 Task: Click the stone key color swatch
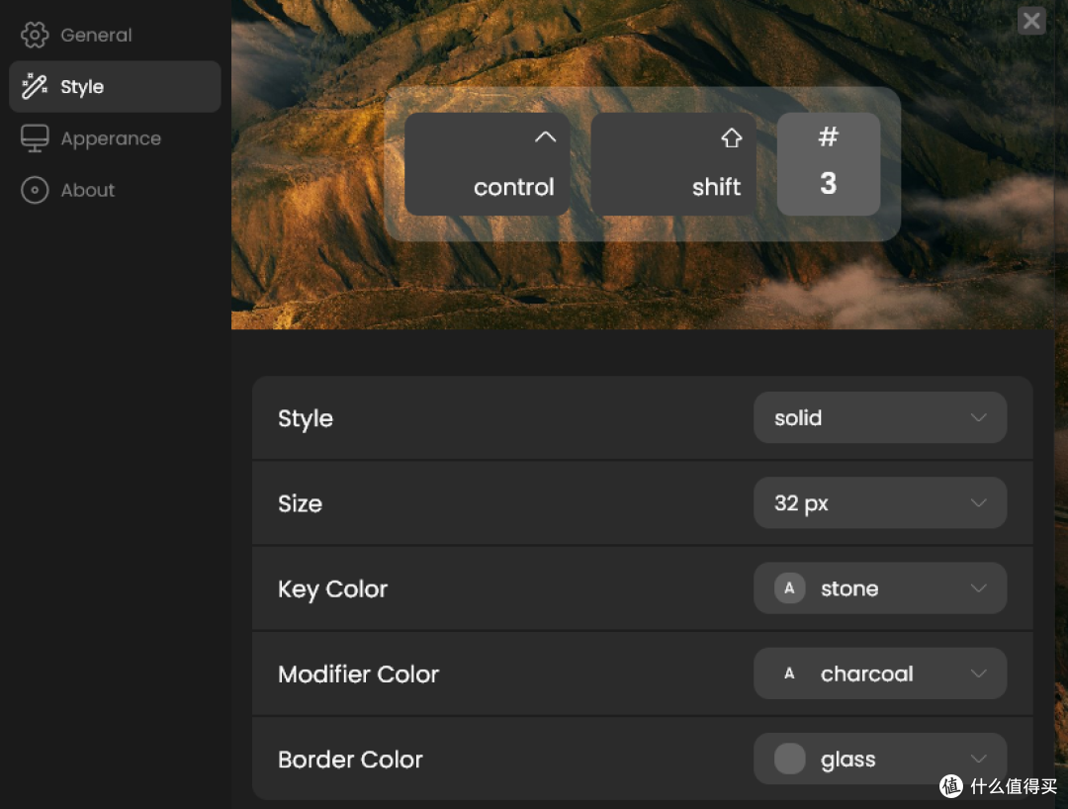(x=789, y=587)
